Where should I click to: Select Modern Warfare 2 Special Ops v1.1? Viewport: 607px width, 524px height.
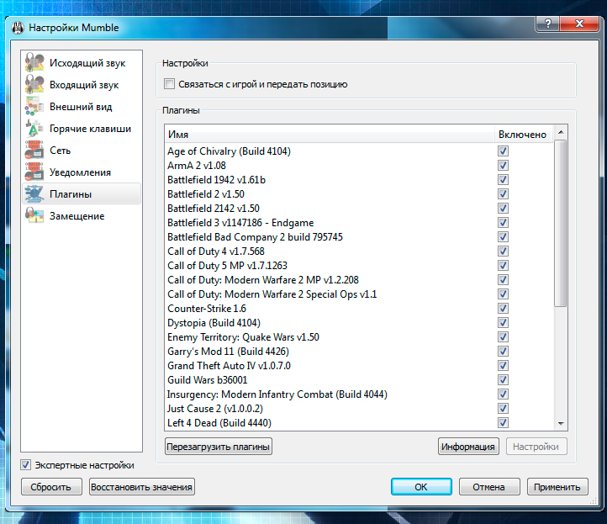[x=360, y=294]
